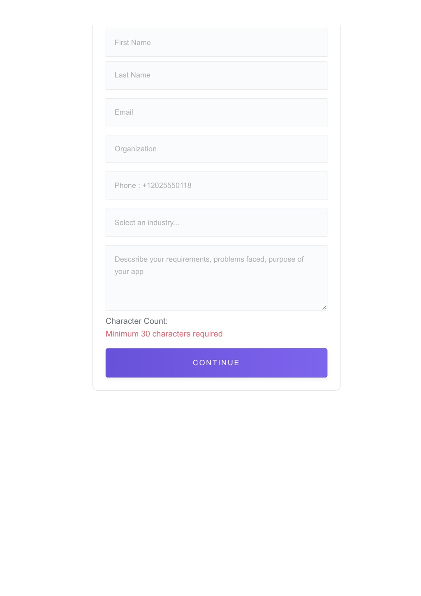
Task: Expand the industry selection combo box
Action: click(216, 223)
